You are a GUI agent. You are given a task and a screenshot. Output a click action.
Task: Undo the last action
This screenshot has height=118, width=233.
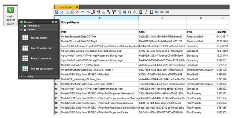coord(82,12)
